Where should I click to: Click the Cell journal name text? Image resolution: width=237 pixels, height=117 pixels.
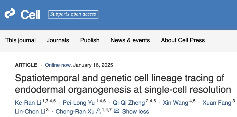click(x=30, y=14)
